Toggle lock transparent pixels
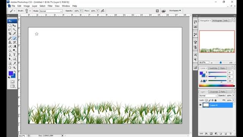Viewport: 243px width, 137px height. (206, 100)
